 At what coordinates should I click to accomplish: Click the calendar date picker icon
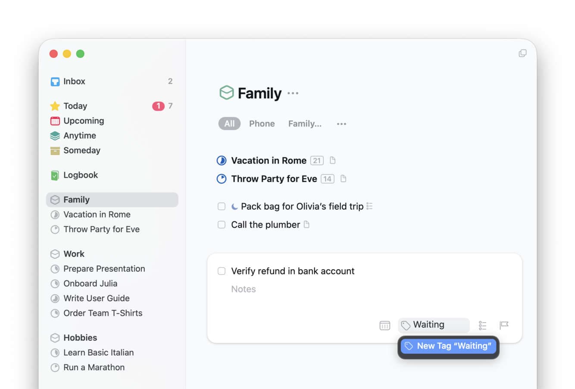point(384,325)
